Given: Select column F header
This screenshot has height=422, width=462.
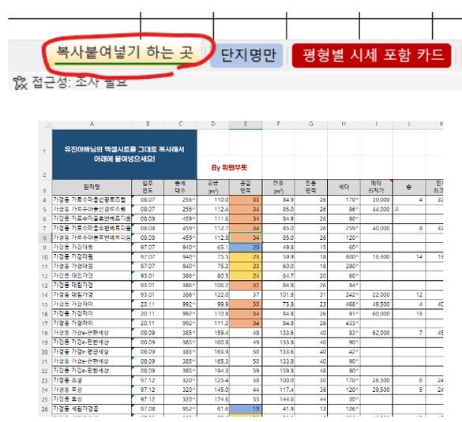Looking at the screenshot, I should click(278, 124).
